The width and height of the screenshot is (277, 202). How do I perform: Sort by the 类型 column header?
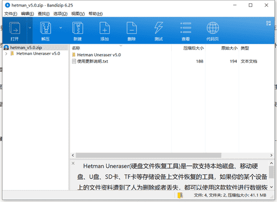pos(245,48)
